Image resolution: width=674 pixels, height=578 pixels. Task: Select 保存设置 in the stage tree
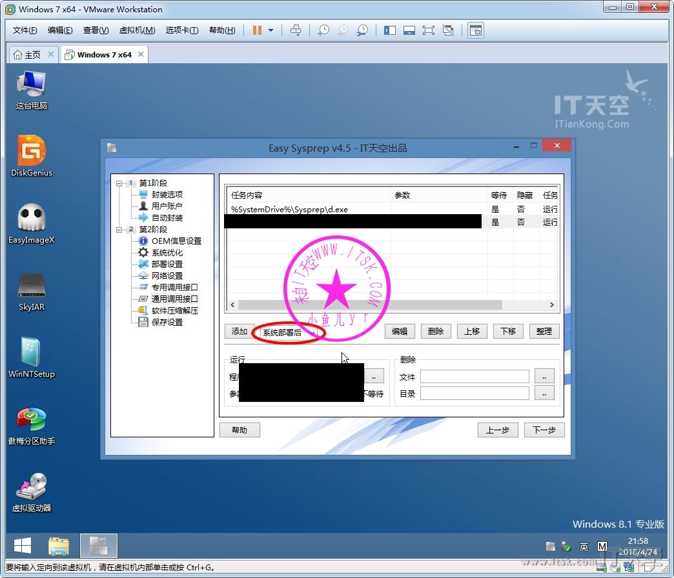pyautogui.click(x=167, y=323)
